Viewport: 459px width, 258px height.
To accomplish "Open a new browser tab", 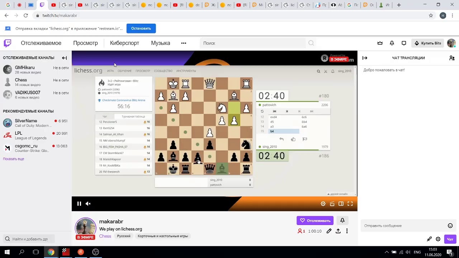I will pyautogui.click(x=399, y=5).
